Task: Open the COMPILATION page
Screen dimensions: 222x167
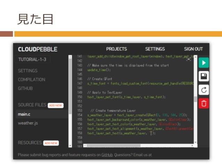Action: (31, 79)
